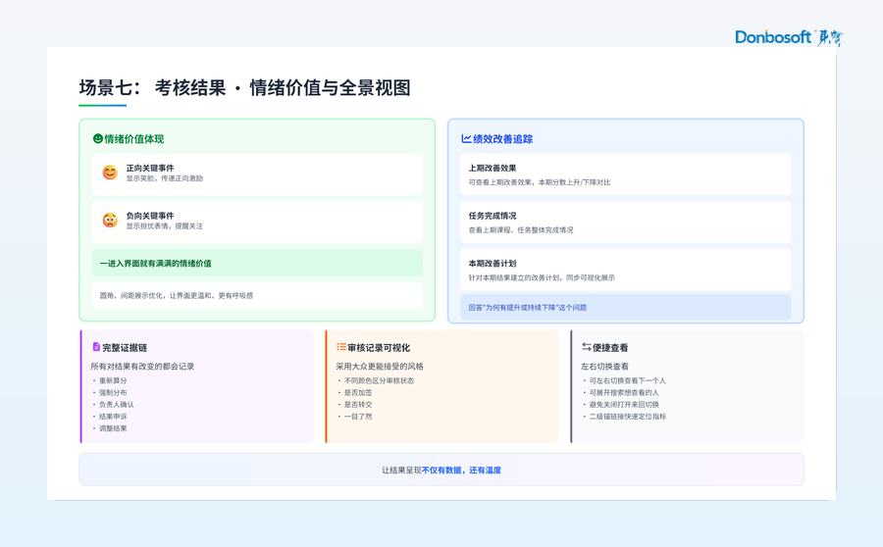Click the Donbosoft logo at top right
The height and width of the screenshot is (547, 883).
(789, 37)
